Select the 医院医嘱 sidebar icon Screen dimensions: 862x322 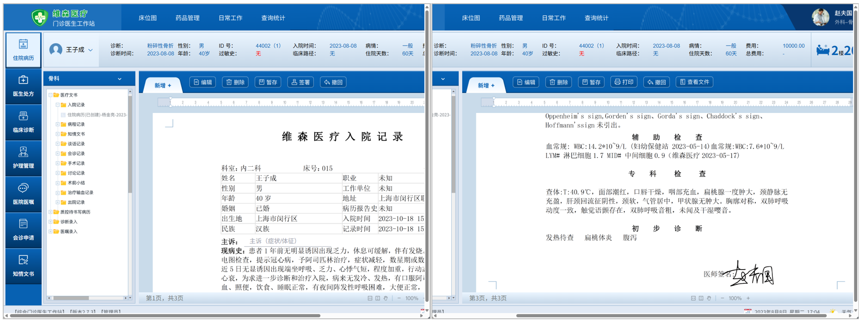pos(23,194)
